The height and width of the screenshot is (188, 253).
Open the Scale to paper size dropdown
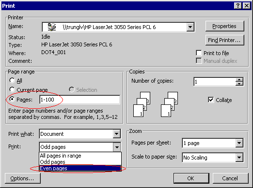(239, 158)
